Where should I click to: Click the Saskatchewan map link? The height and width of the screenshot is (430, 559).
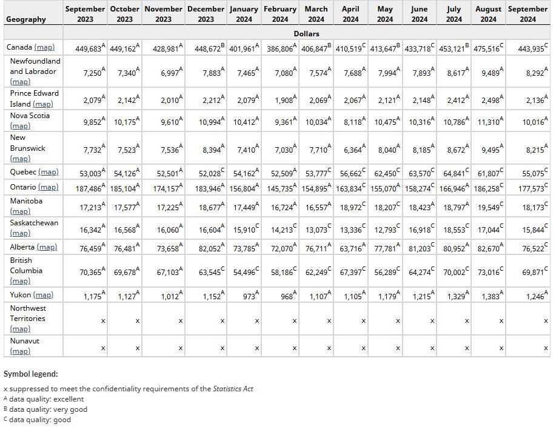coord(20,233)
